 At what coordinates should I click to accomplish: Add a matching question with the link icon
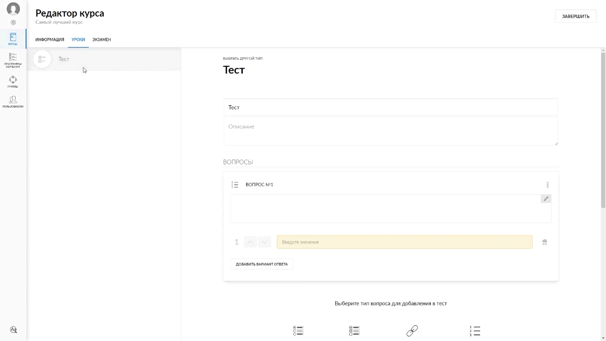pyautogui.click(x=412, y=331)
